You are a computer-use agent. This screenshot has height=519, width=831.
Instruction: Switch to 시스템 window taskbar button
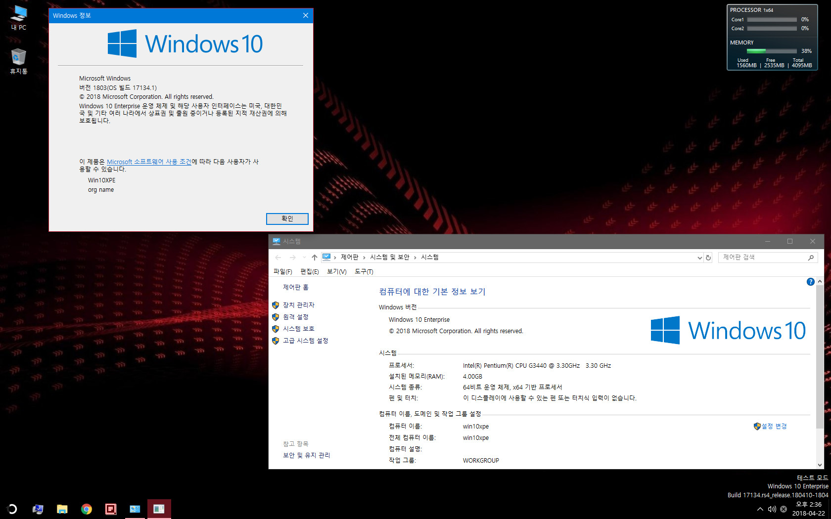point(135,509)
